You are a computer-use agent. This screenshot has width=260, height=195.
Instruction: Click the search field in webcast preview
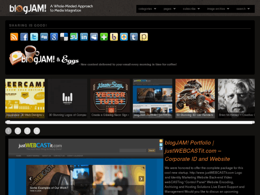pyautogui.click(x=133, y=150)
